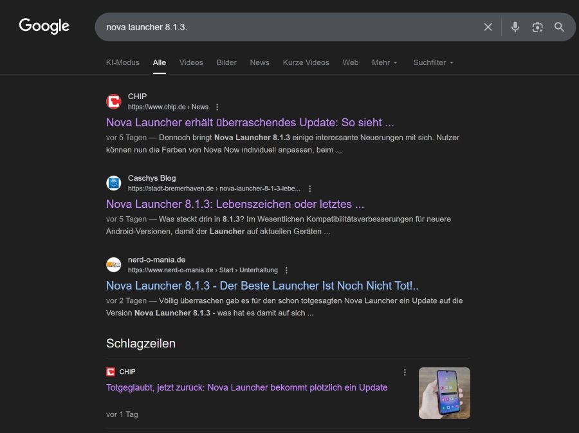Click the Caschys Blog site favicon
This screenshot has width=579, height=433.
point(114,183)
